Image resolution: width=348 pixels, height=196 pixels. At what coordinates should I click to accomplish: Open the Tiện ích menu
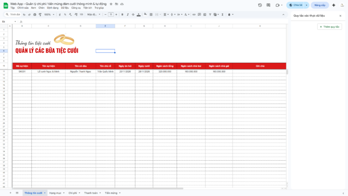click(x=88, y=8)
